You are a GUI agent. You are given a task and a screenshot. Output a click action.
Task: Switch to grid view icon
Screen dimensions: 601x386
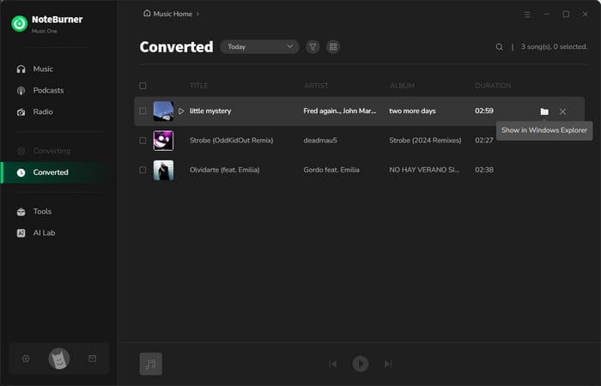point(333,47)
